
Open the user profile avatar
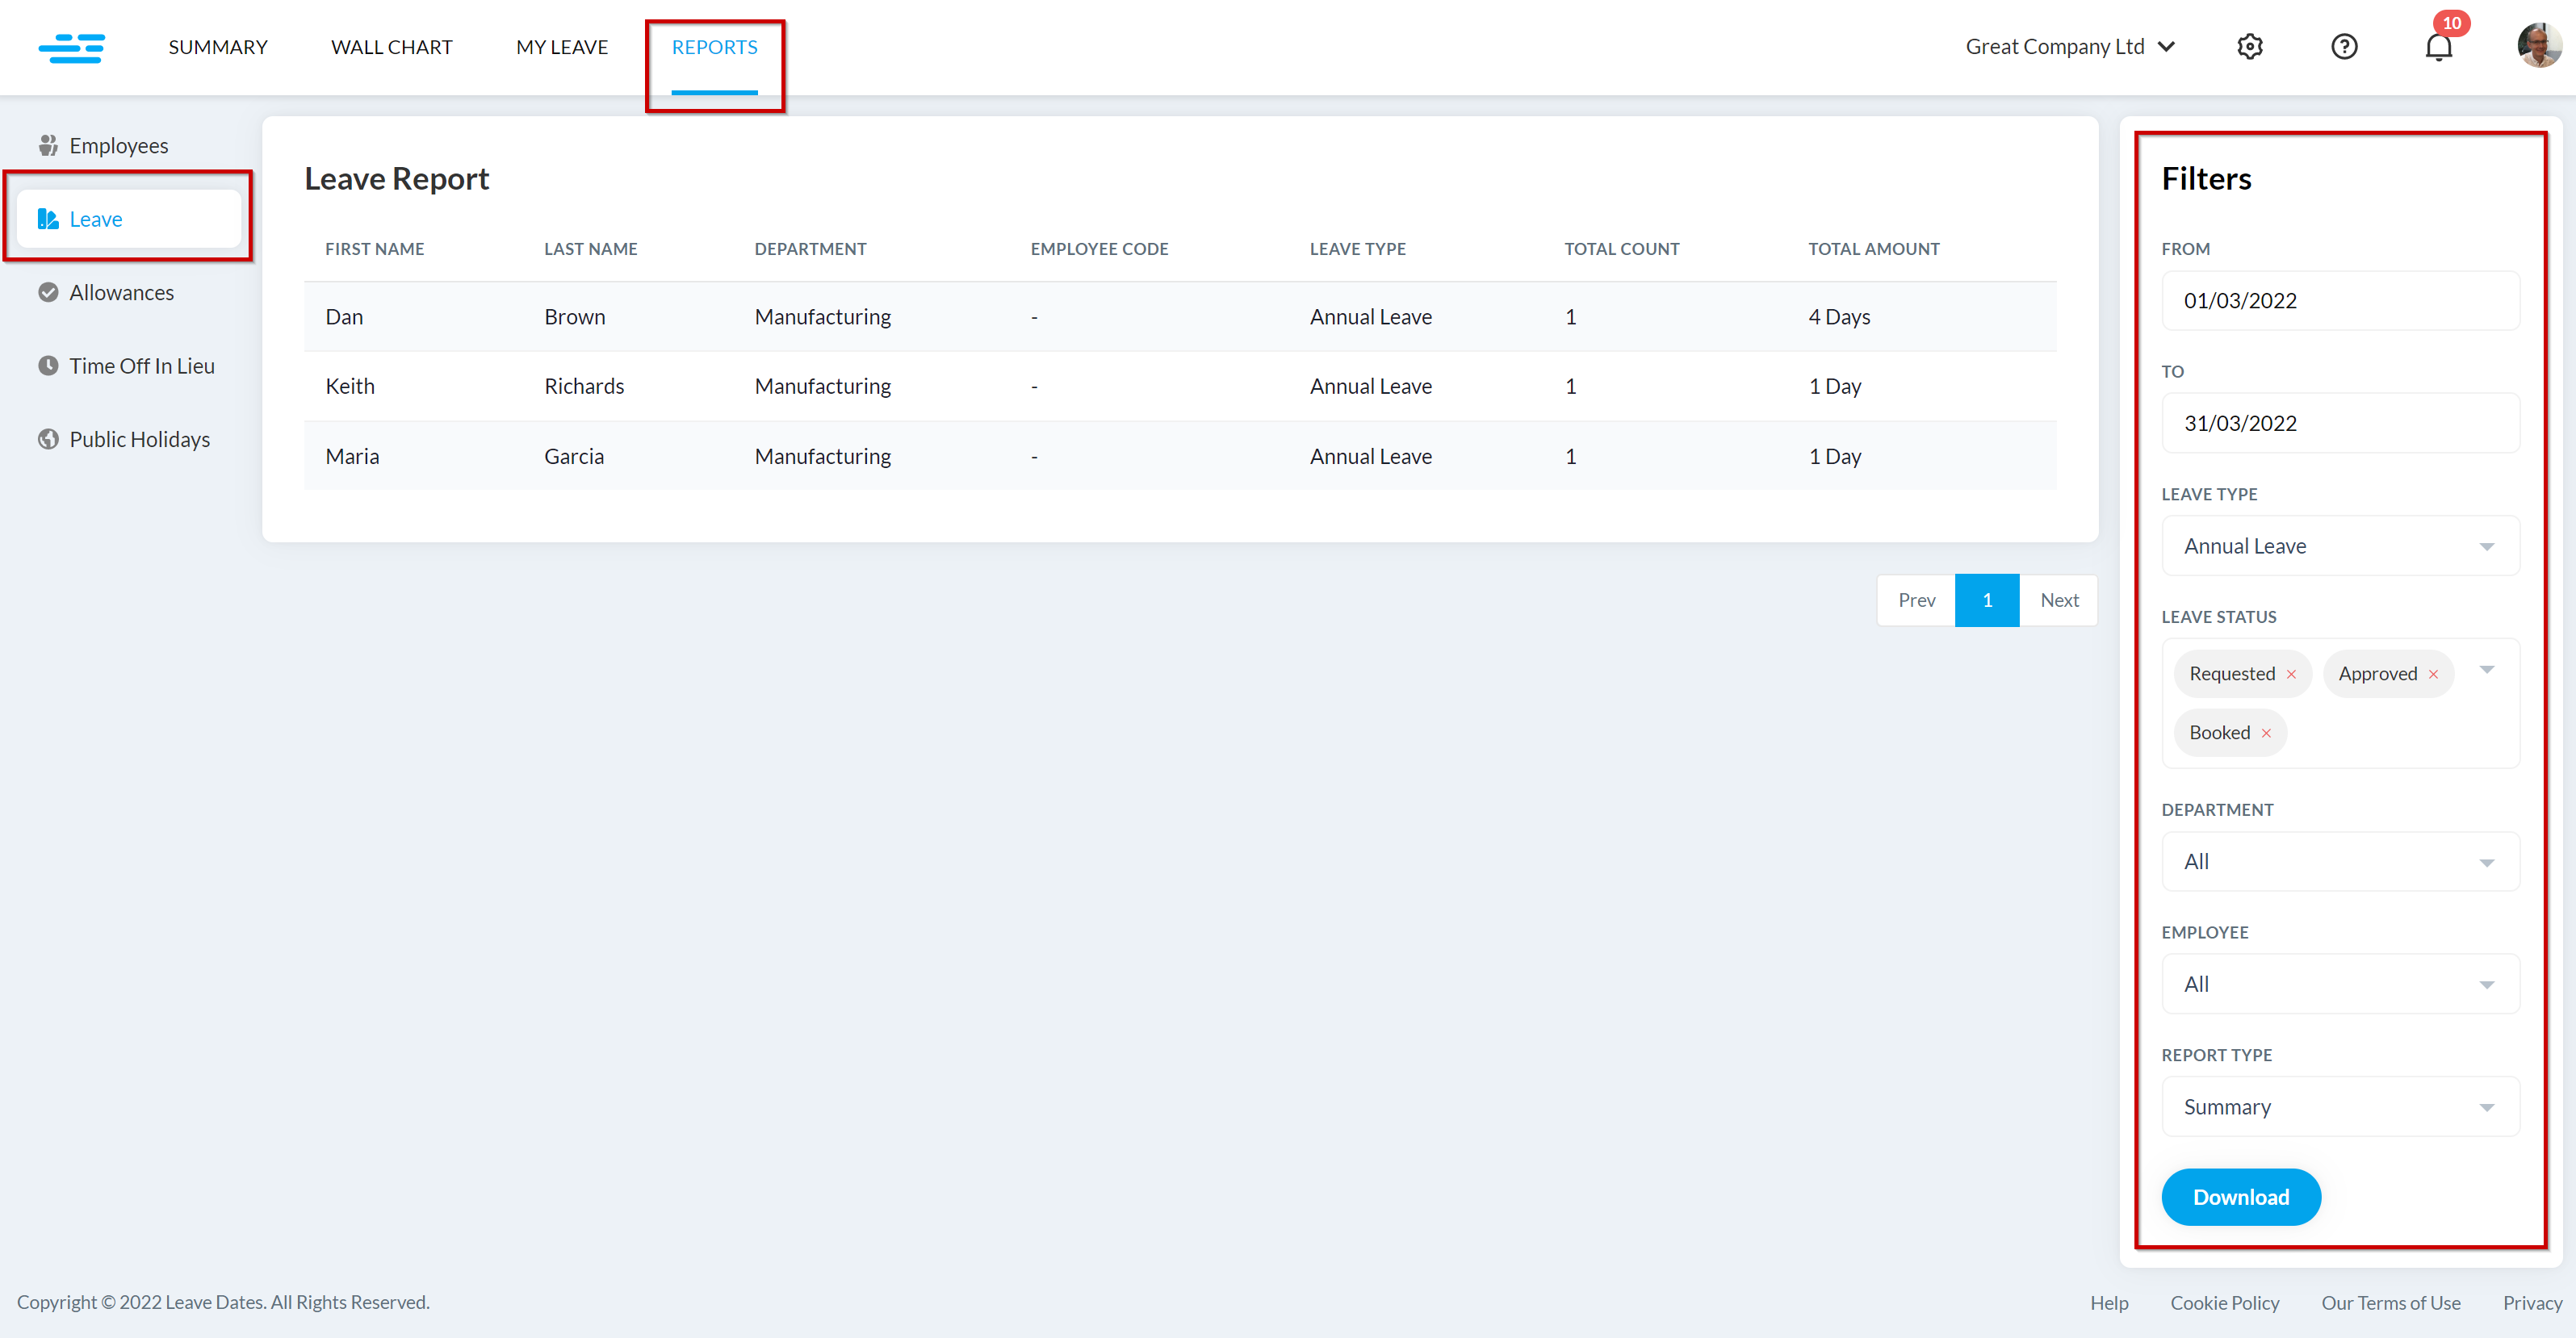pyautogui.click(x=2539, y=46)
